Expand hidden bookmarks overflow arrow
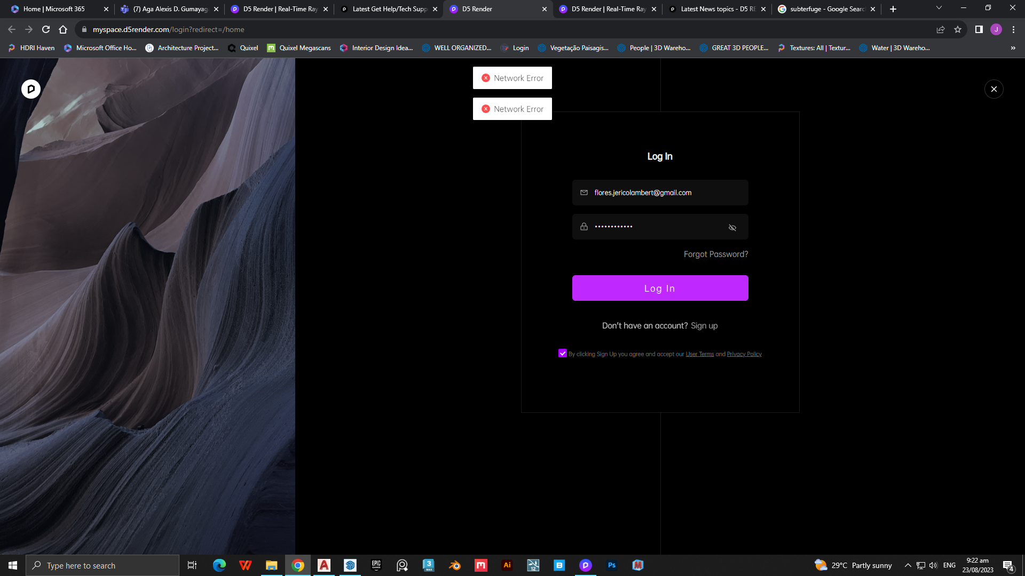This screenshot has width=1025, height=576. (x=1013, y=48)
